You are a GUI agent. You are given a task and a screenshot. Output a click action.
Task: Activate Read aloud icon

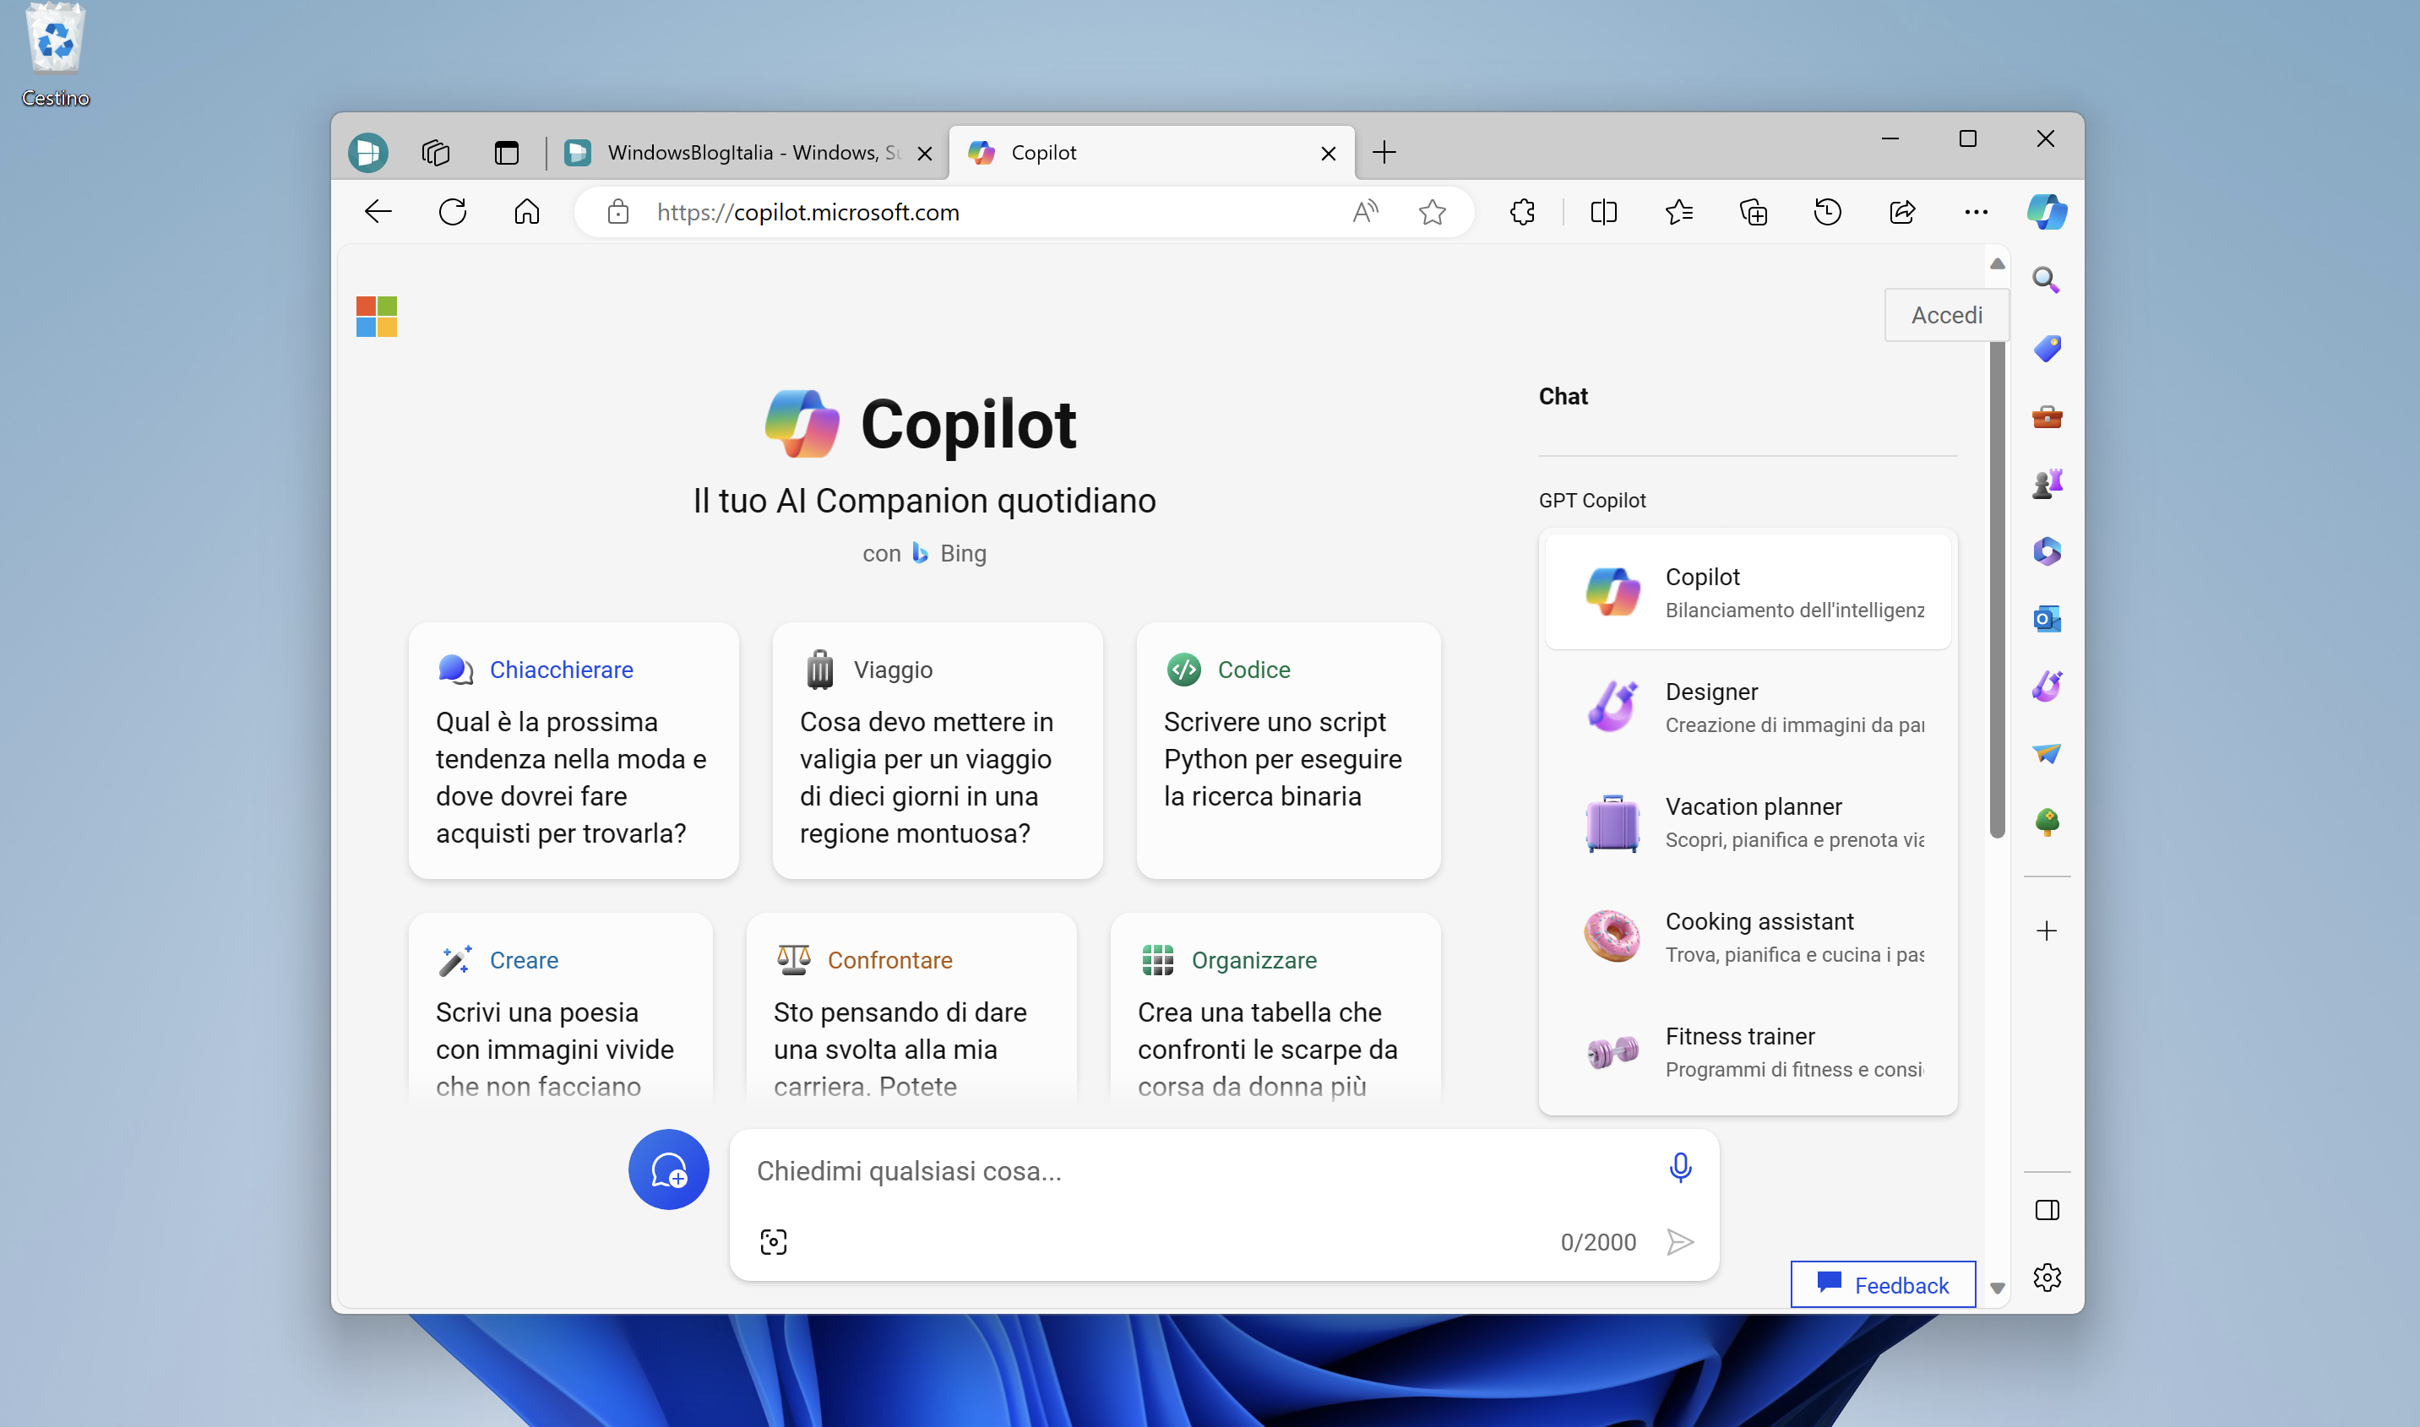coord(1365,212)
